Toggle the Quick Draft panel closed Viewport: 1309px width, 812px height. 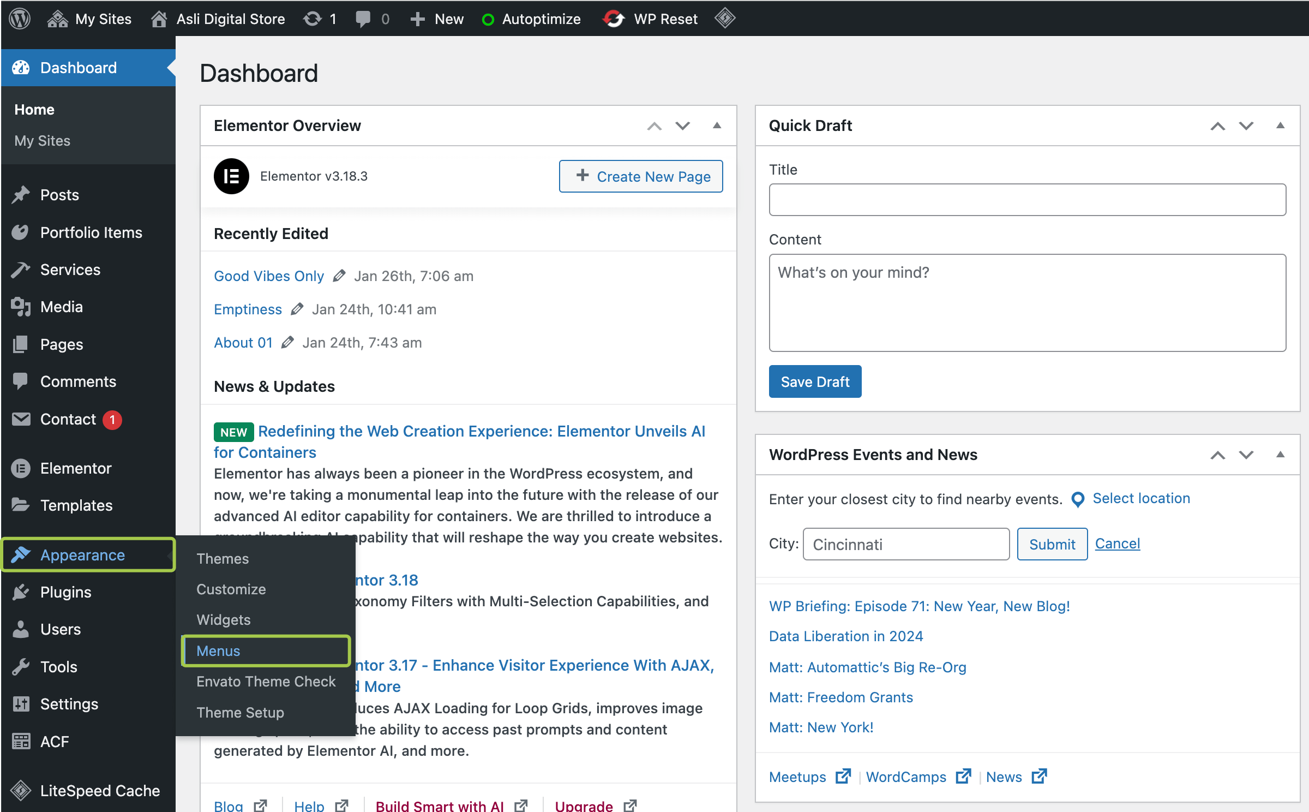[1280, 126]
